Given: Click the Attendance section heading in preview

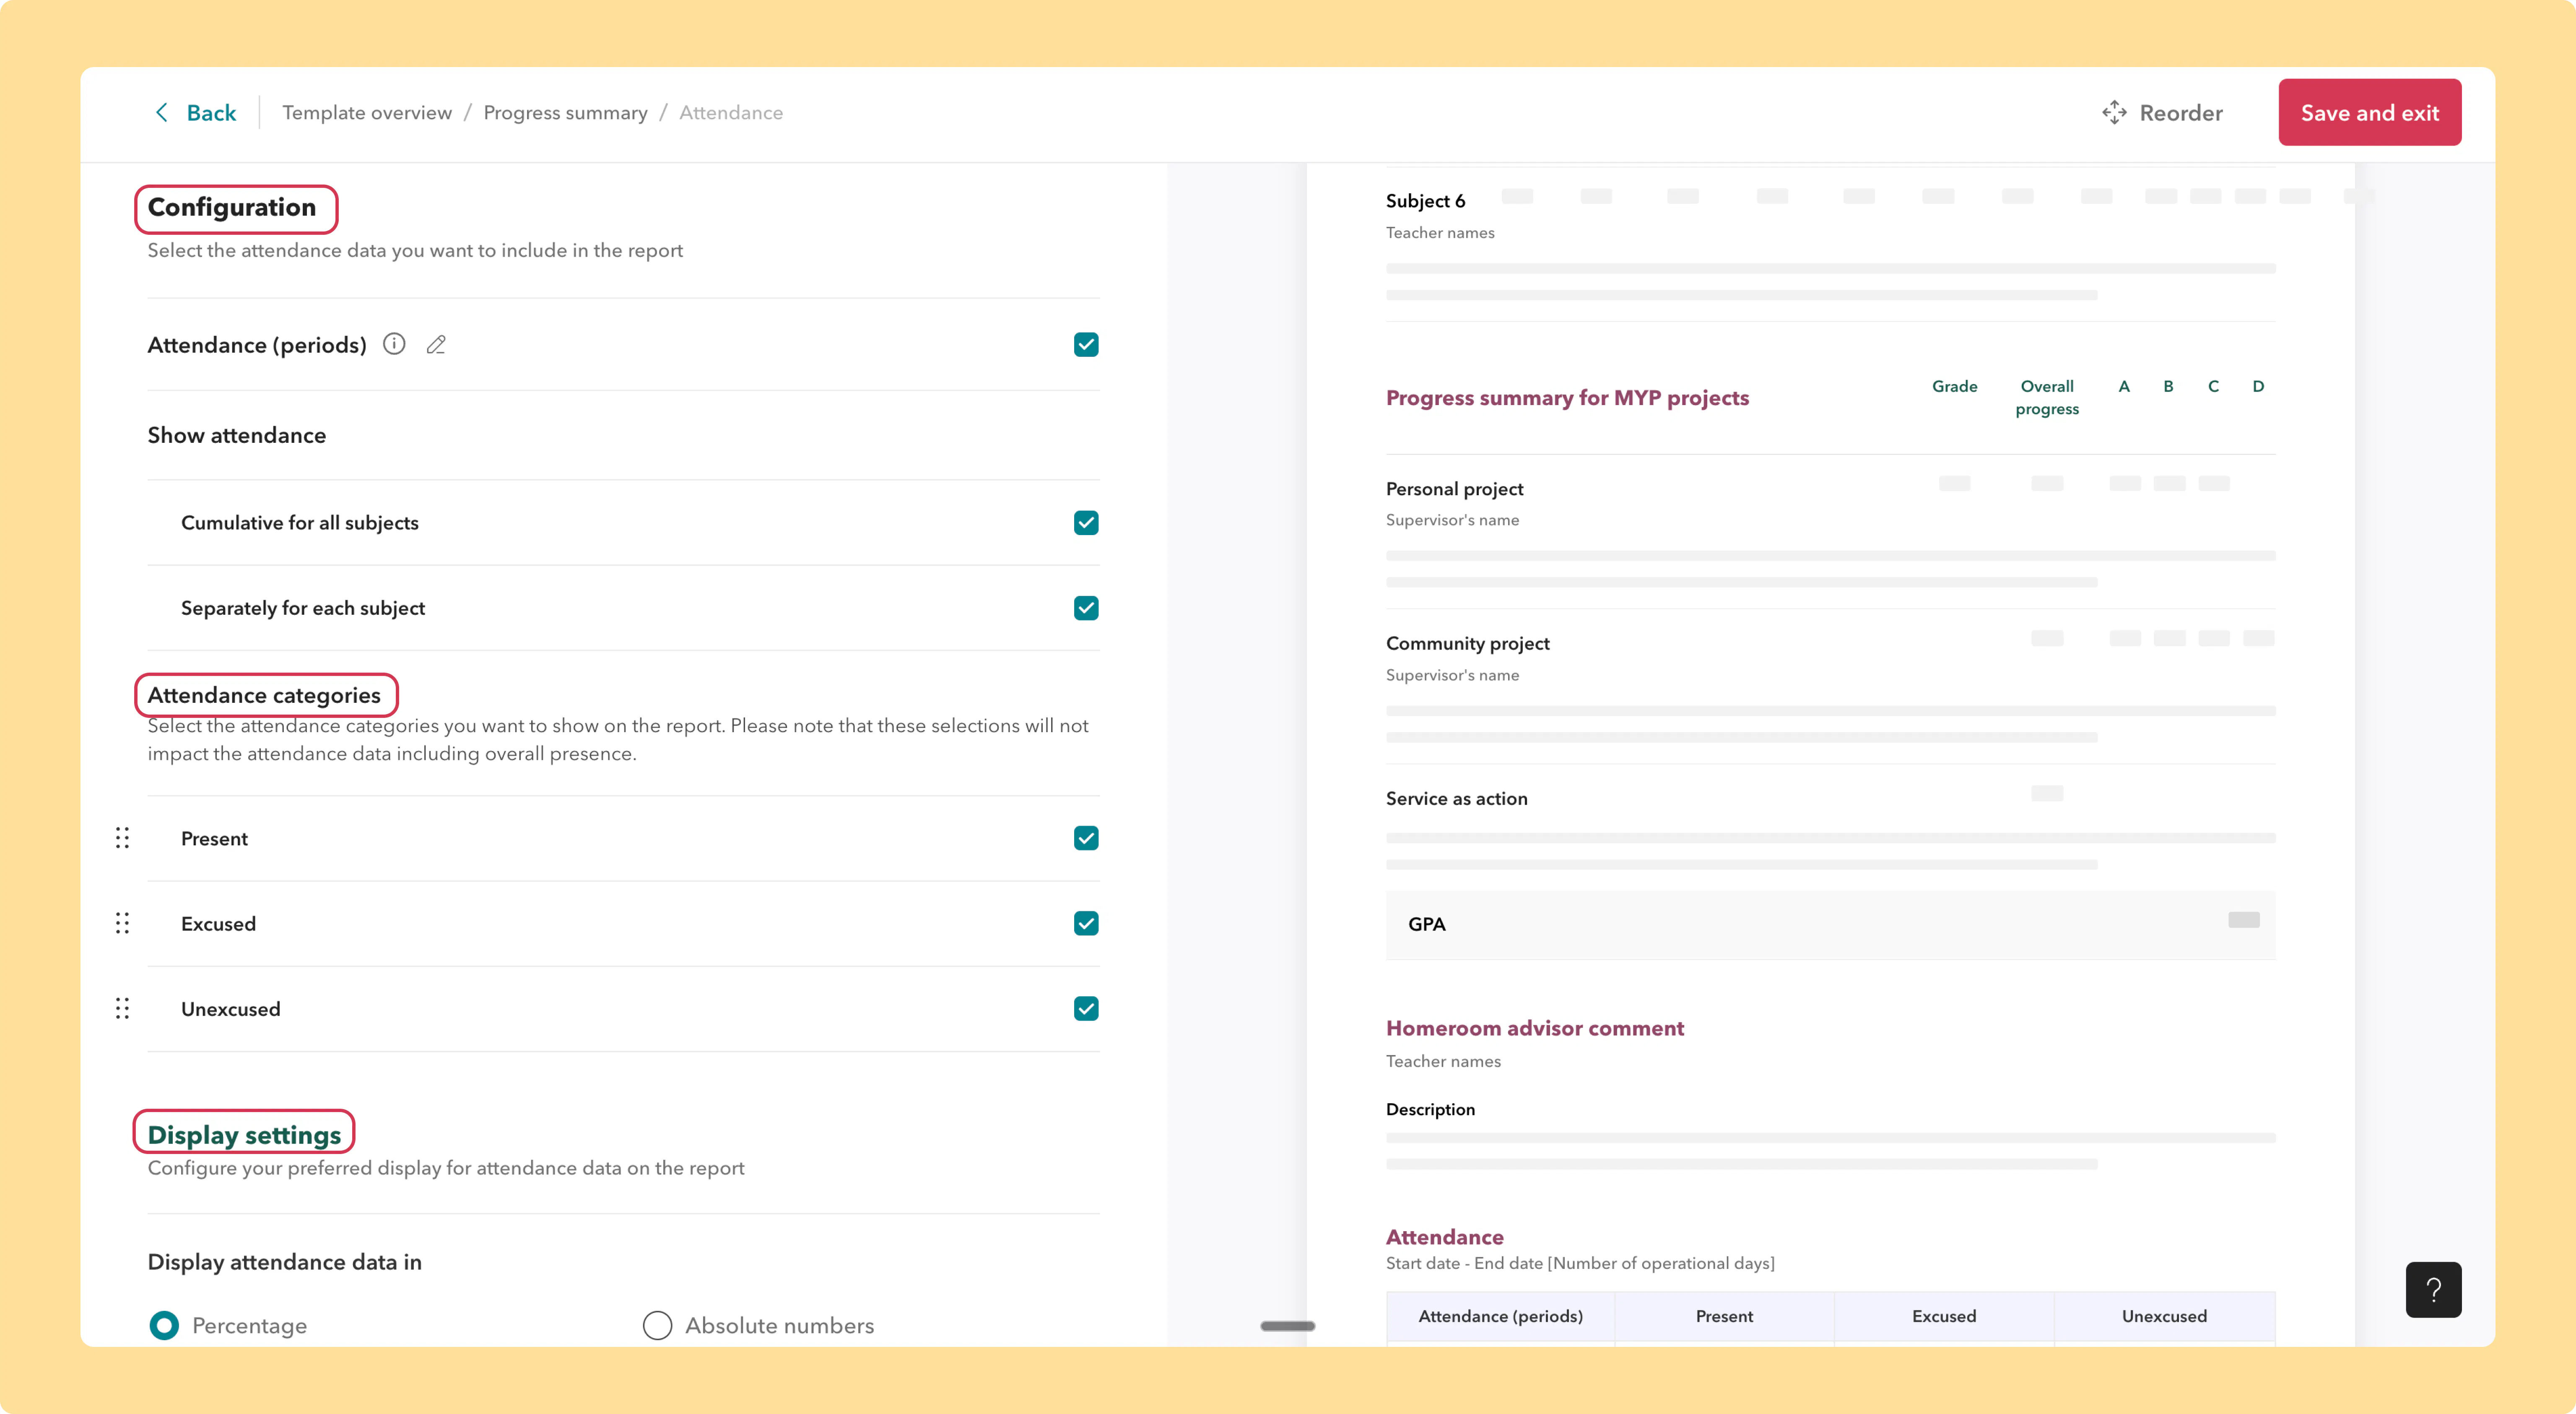Looking at the screenshot, I should 1444,1237.
